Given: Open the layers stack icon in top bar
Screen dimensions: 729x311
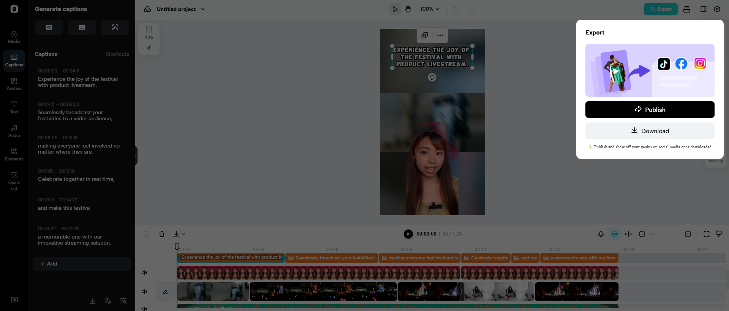Looking at the screenshot, I should point(687,9).
